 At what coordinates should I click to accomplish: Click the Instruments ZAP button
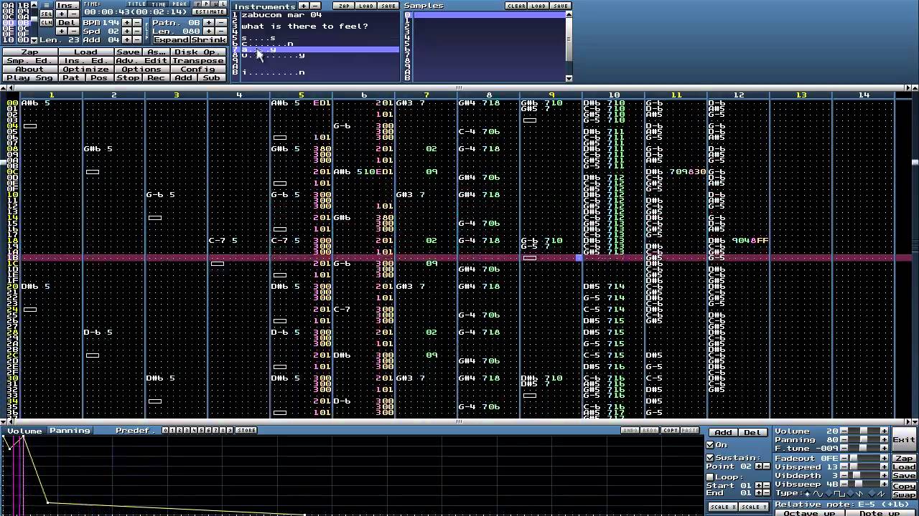pyautogui.click(x=344, y=6)
